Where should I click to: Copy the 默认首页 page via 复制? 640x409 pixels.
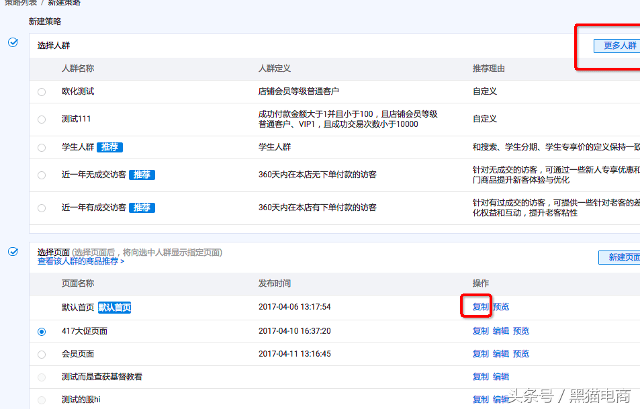(480, 306)
